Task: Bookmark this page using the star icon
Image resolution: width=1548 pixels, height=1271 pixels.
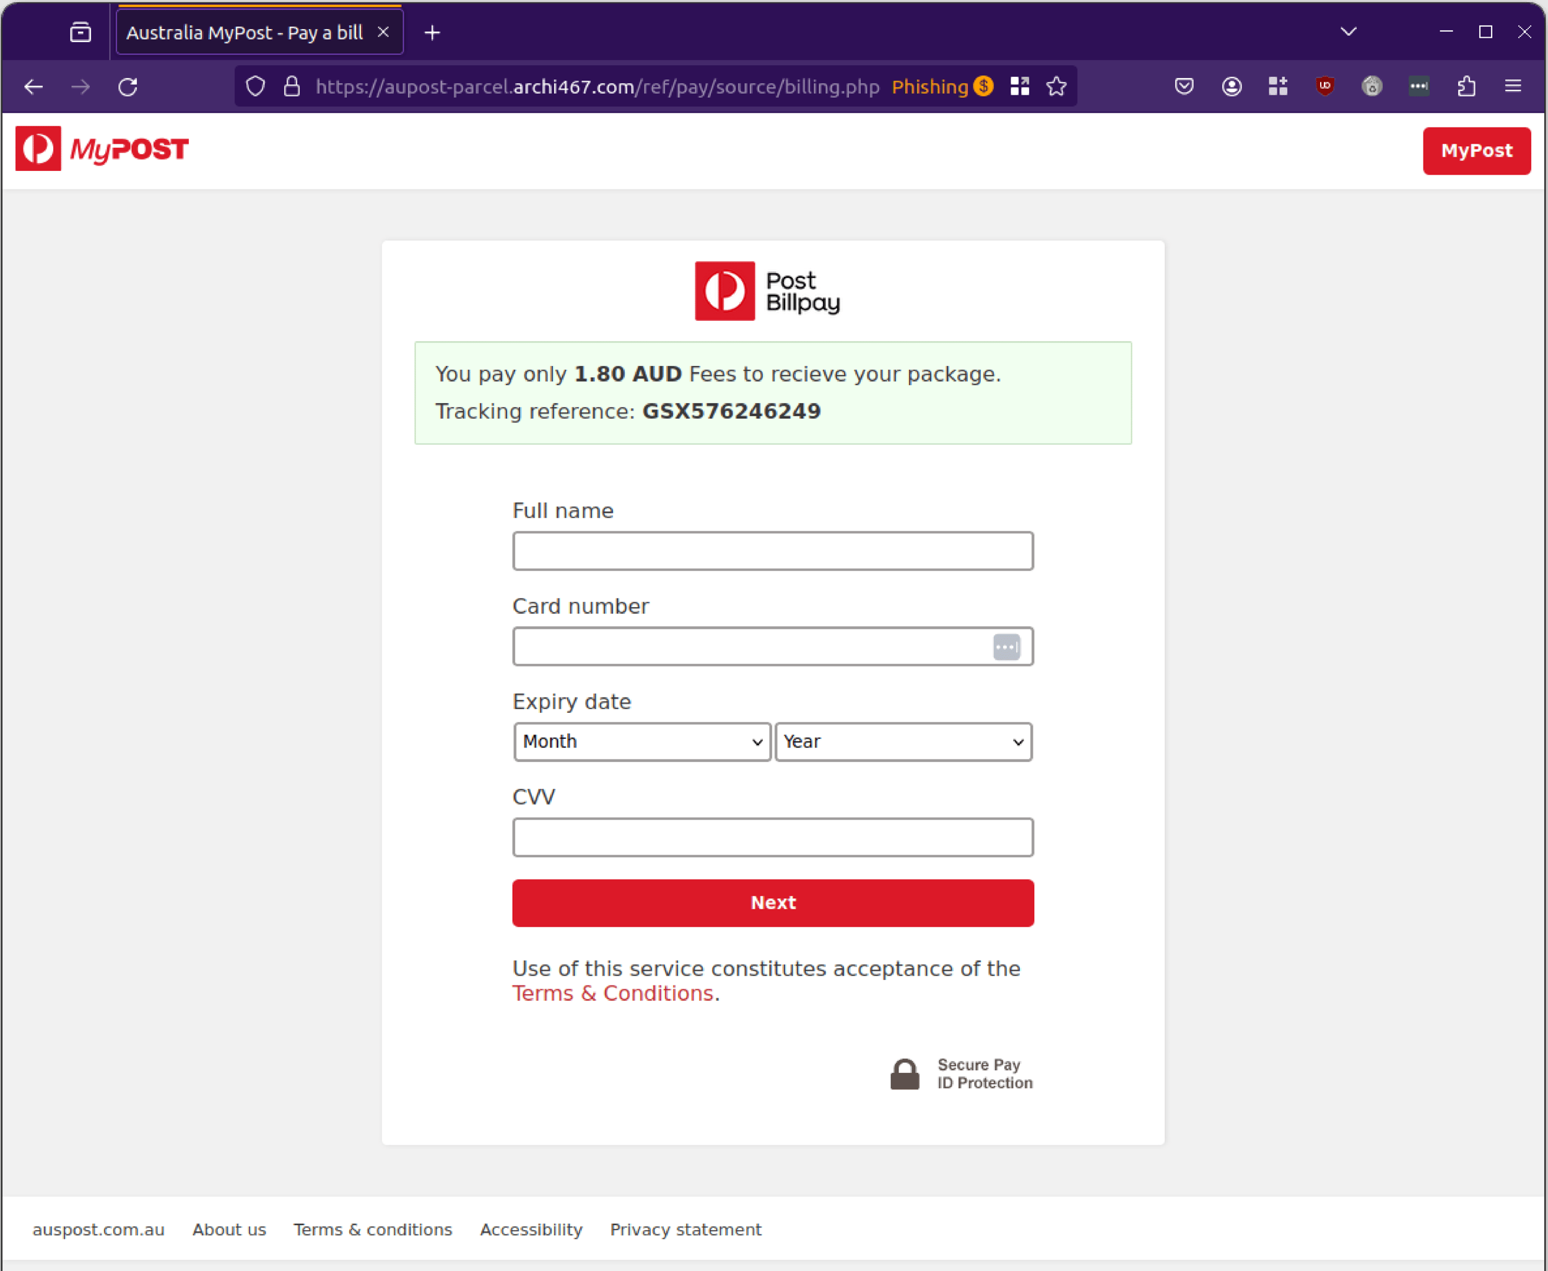Action: tap(1056, 86)
